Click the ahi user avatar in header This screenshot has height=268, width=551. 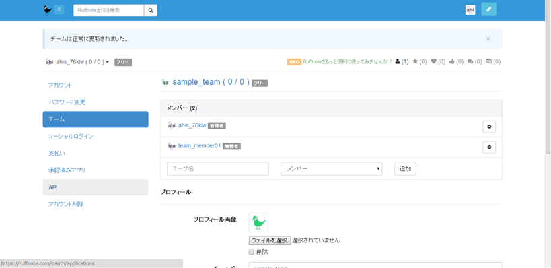pyautogui.click(x=470, y=10)
